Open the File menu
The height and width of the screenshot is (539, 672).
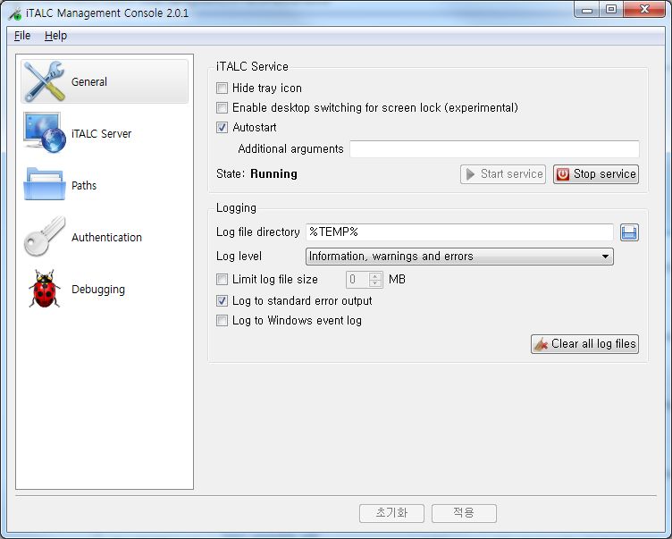(x=22, y=36)
